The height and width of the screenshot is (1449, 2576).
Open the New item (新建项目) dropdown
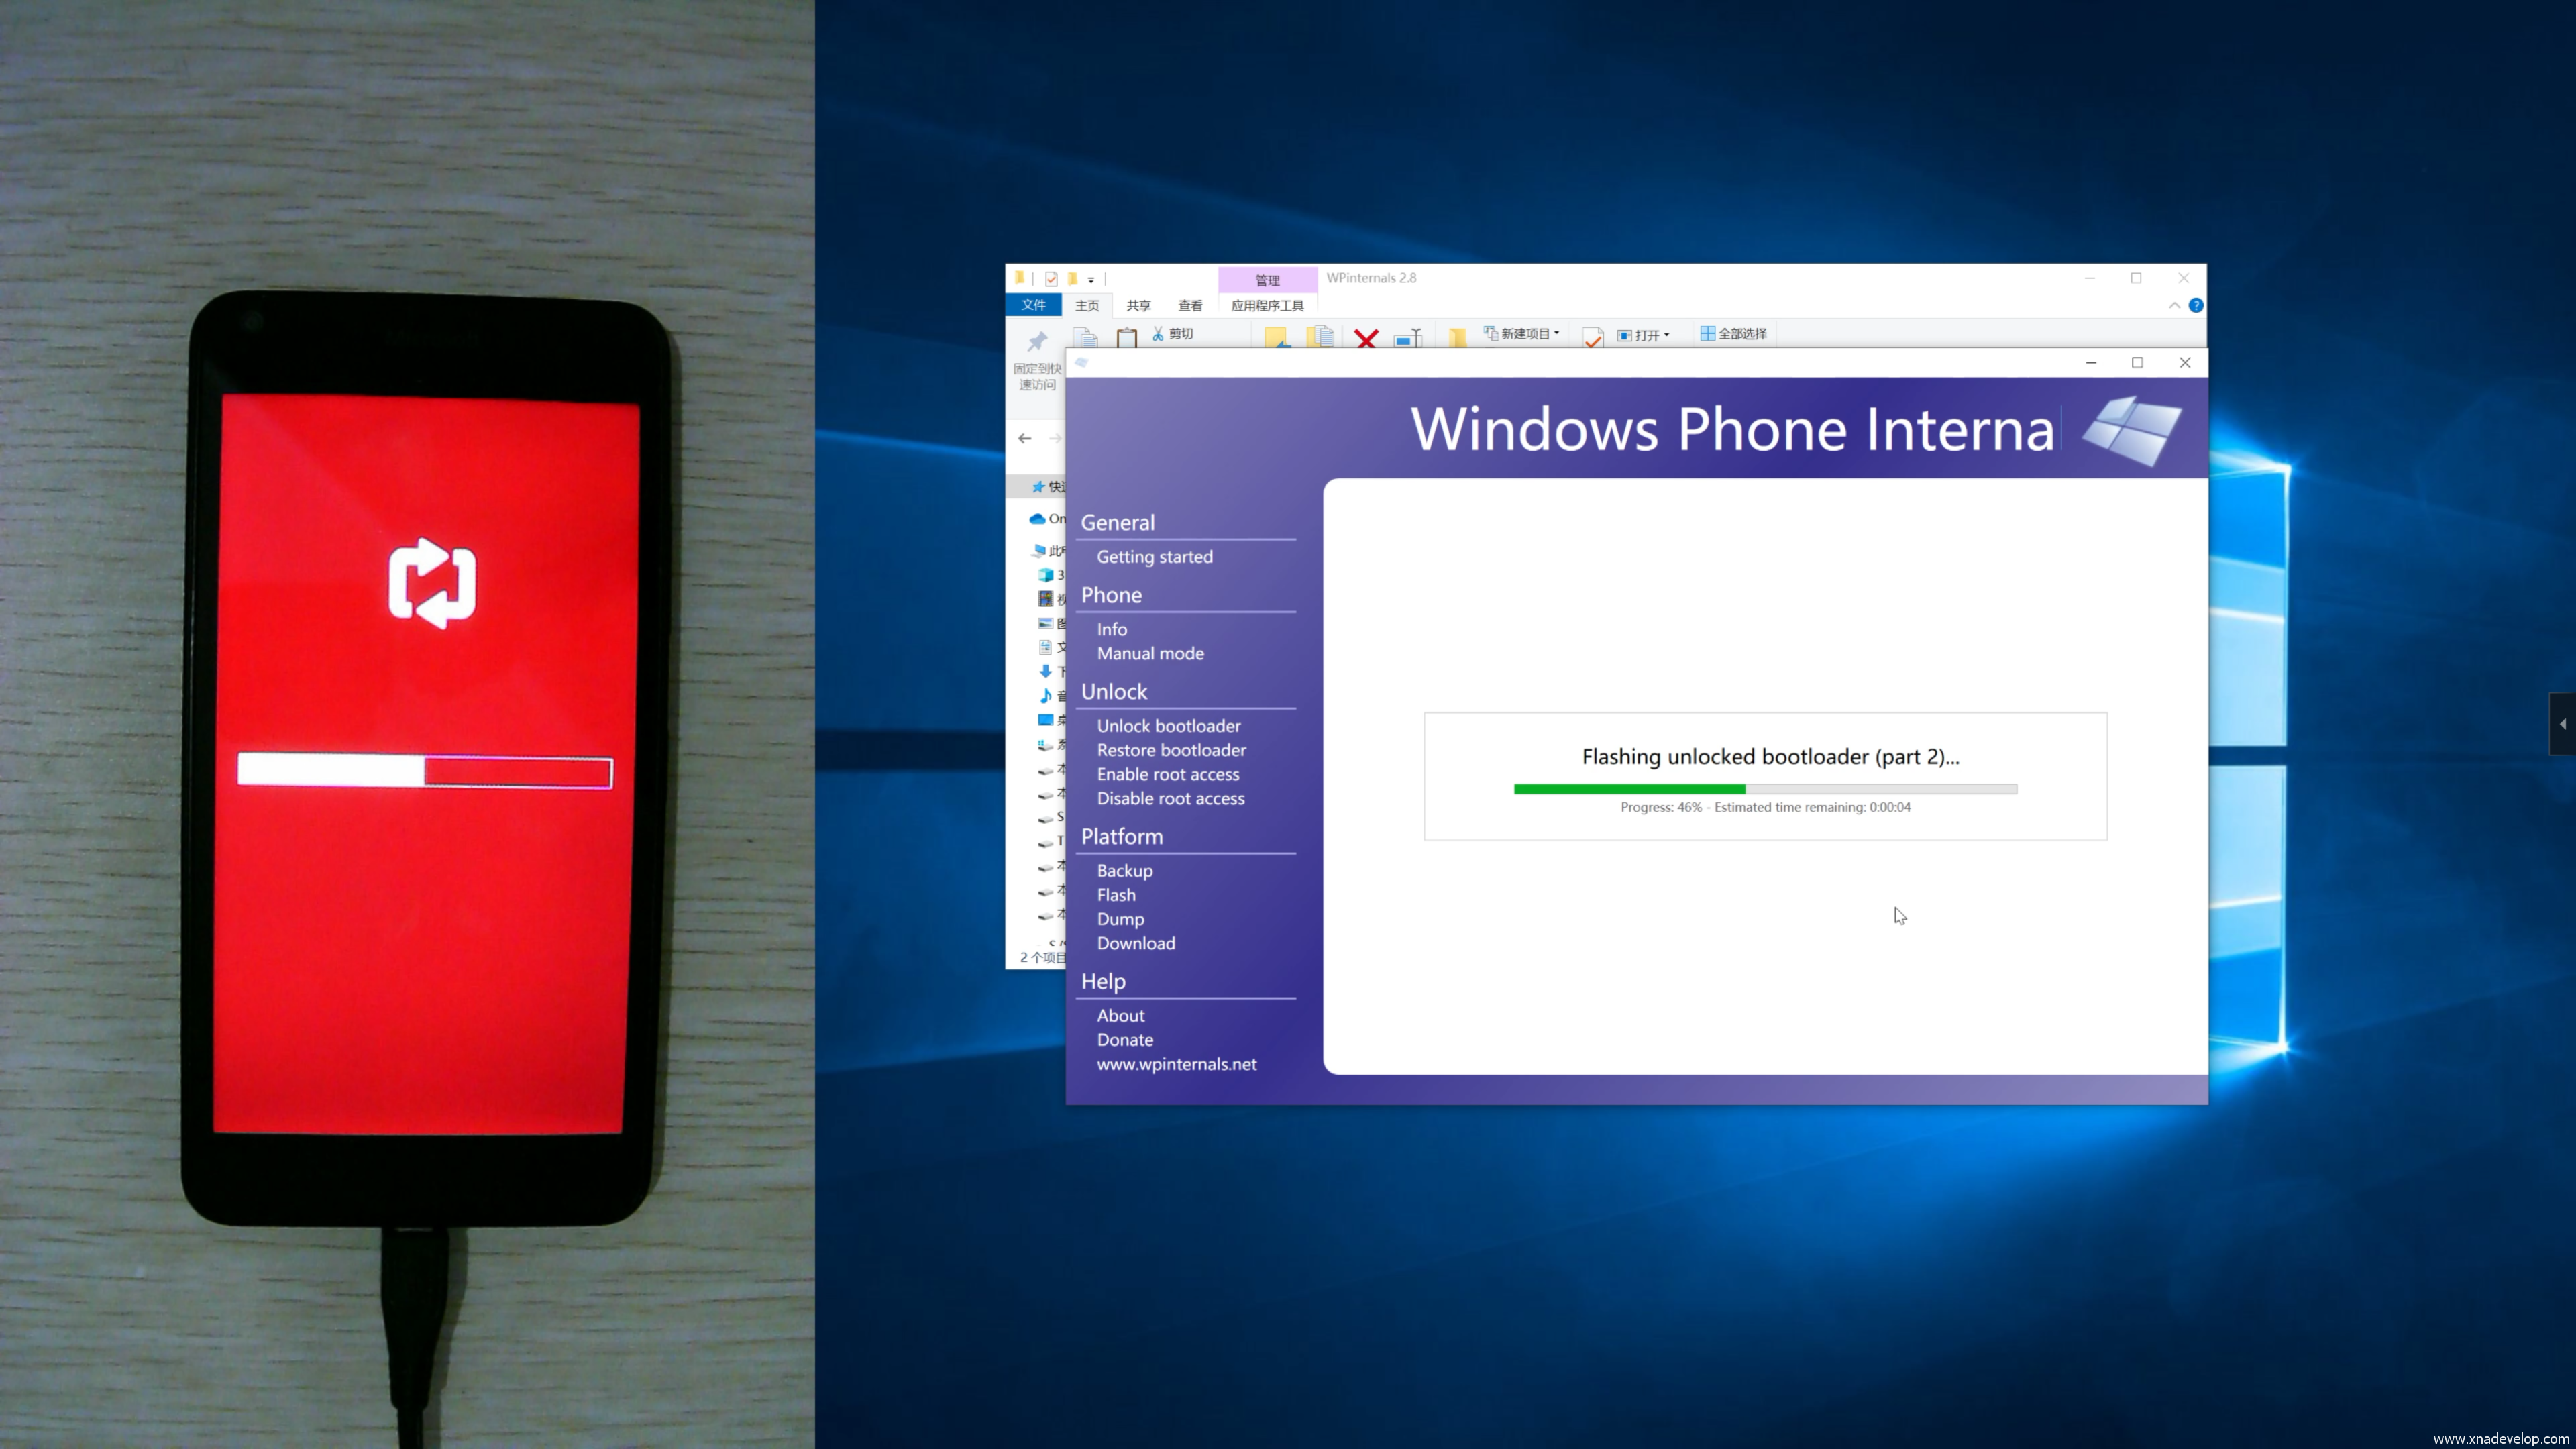[x=1522, y=333]
